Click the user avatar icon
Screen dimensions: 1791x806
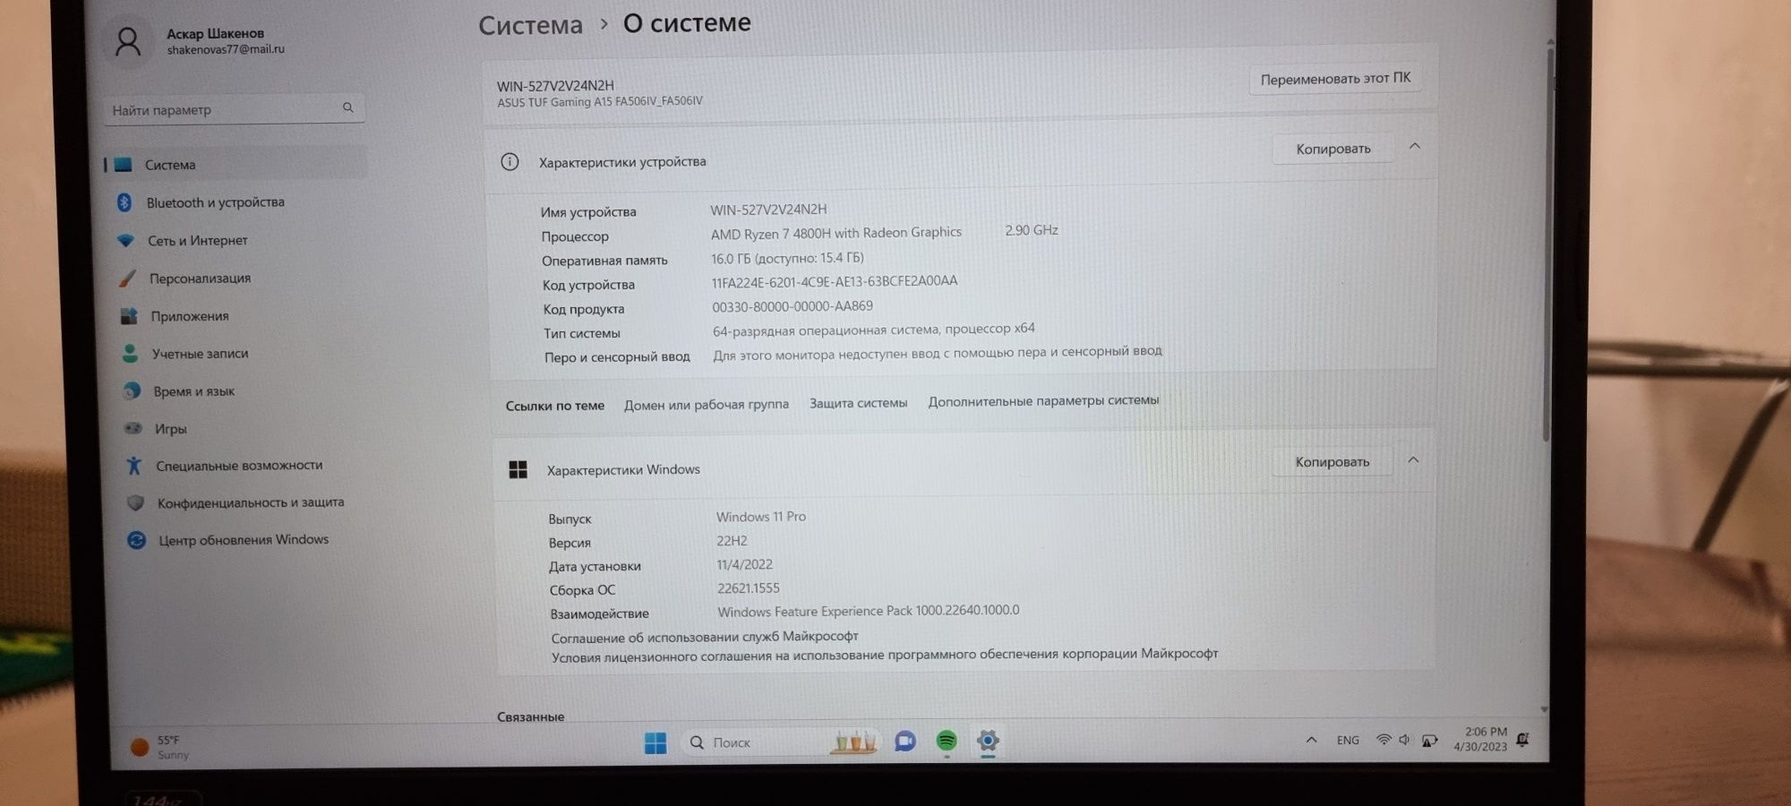[x=128, y=42]
